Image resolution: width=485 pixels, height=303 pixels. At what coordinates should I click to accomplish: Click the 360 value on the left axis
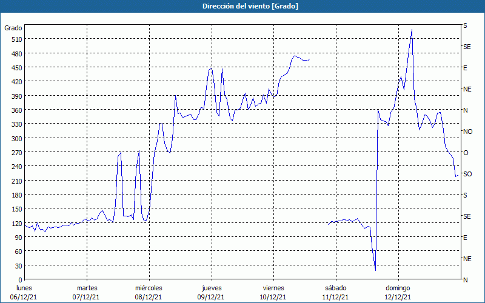click(x=16, y=110)
